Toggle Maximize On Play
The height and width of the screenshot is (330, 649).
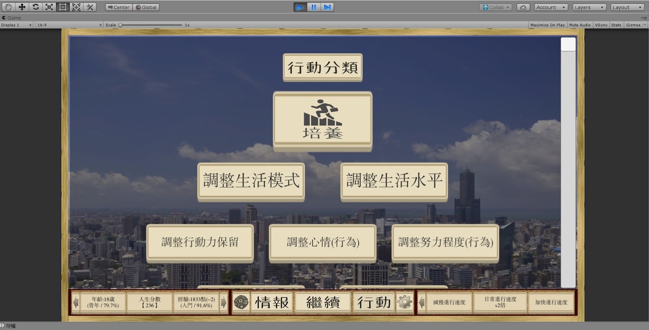point(547,25)
